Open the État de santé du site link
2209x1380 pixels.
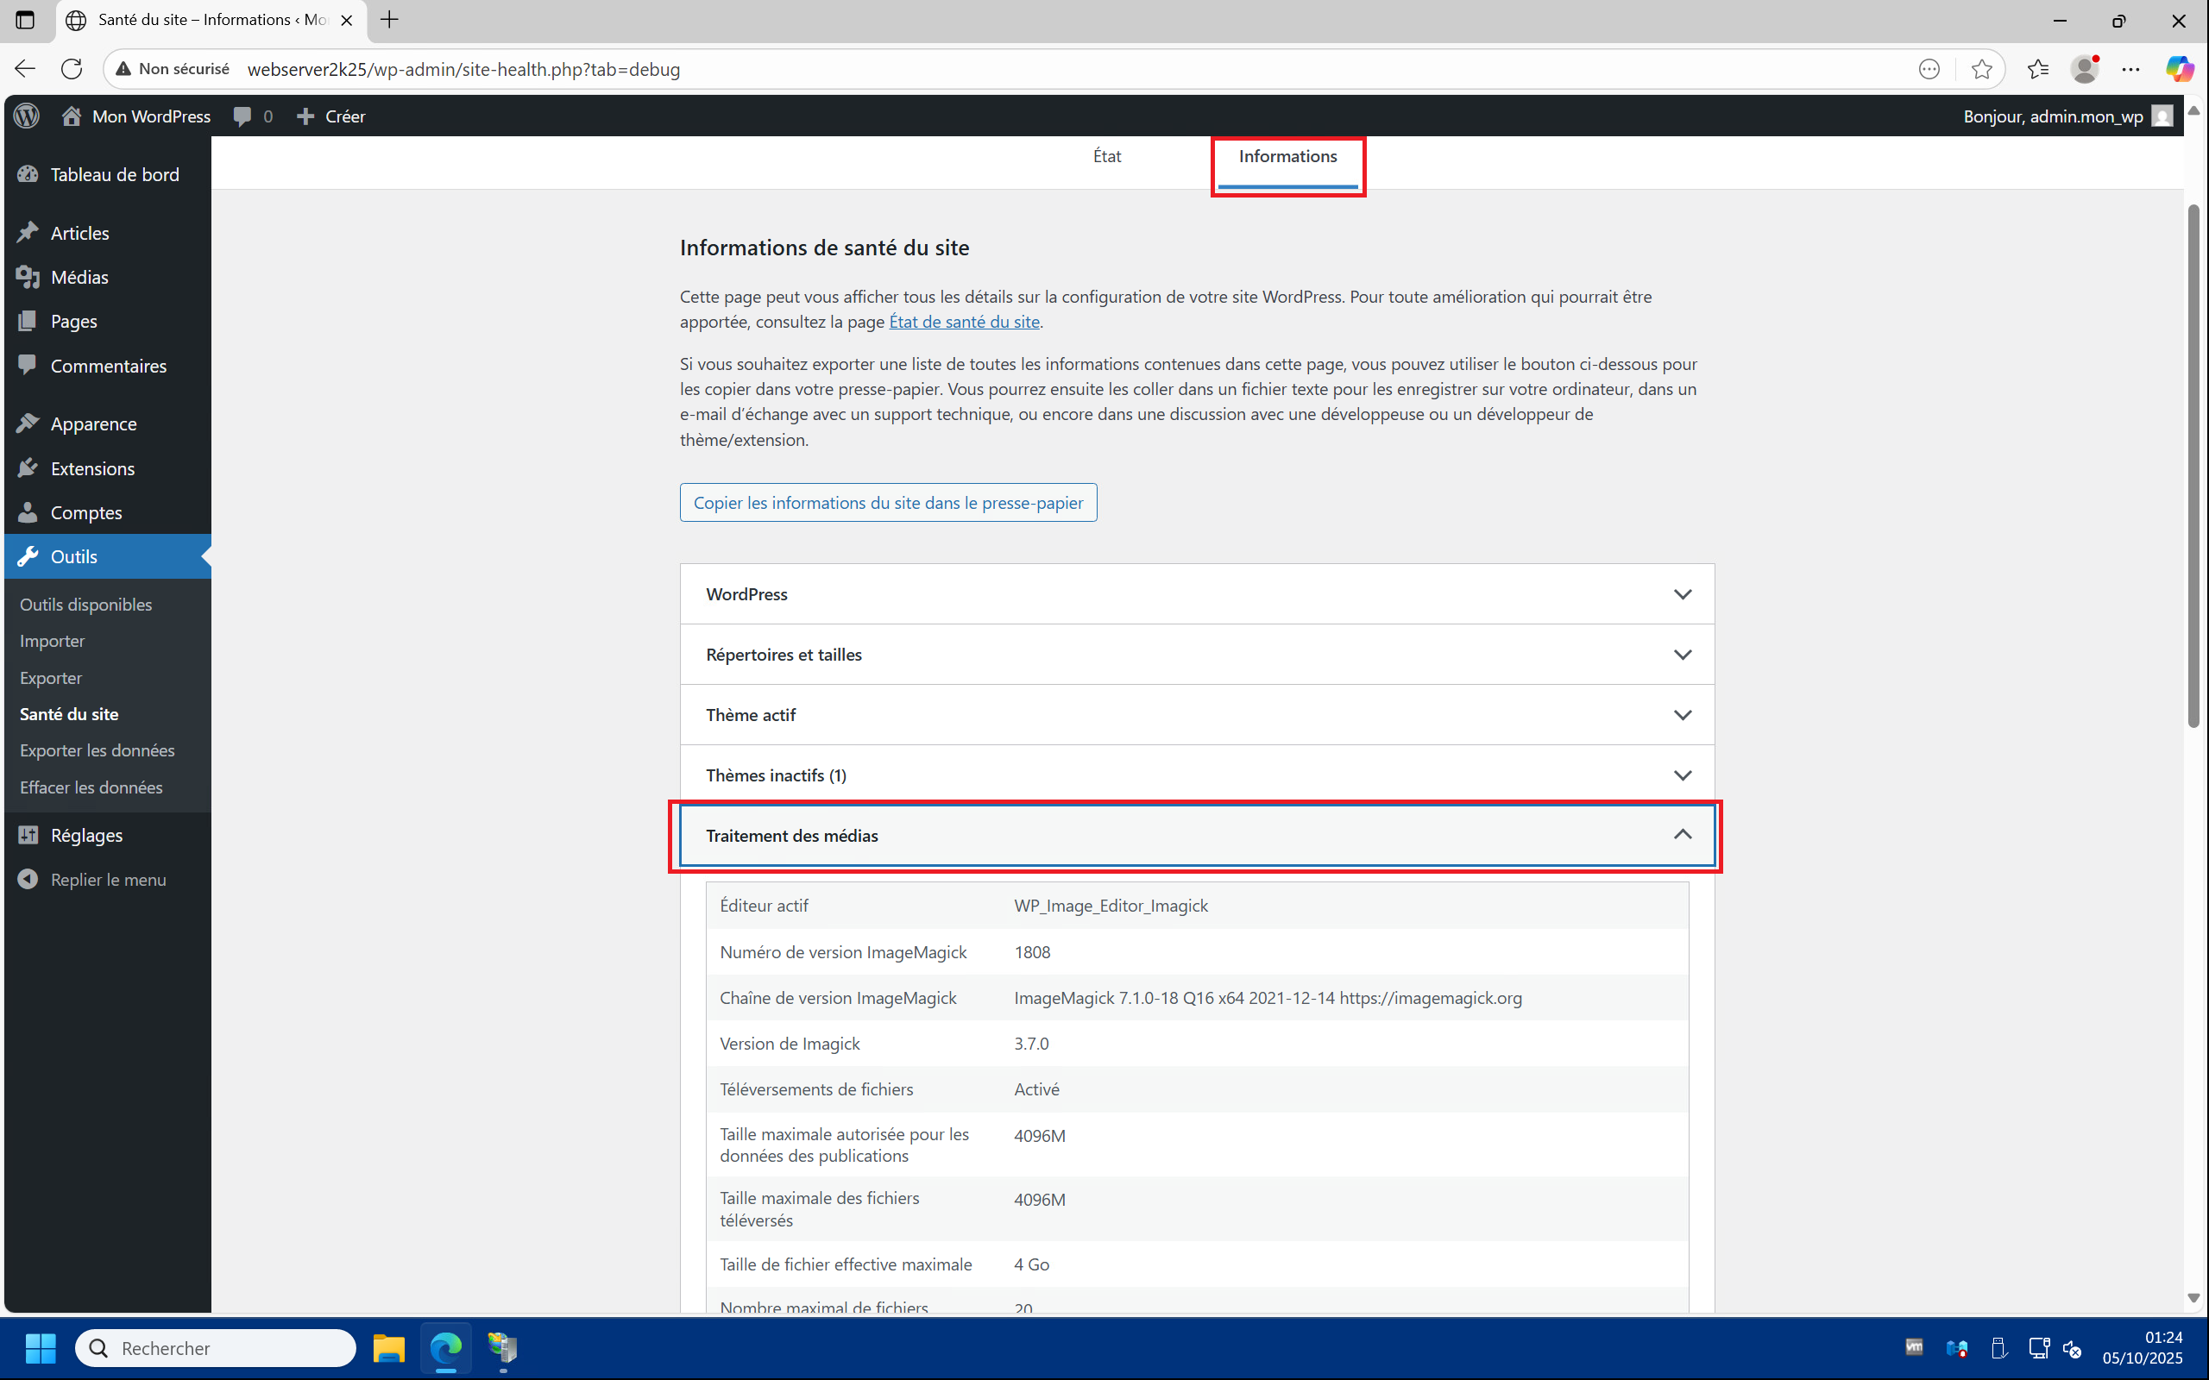(x=964, y=321)
